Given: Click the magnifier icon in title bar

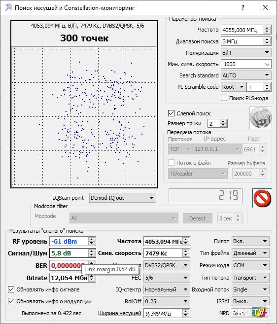Looking at the screenshot, I should [8, 8].
